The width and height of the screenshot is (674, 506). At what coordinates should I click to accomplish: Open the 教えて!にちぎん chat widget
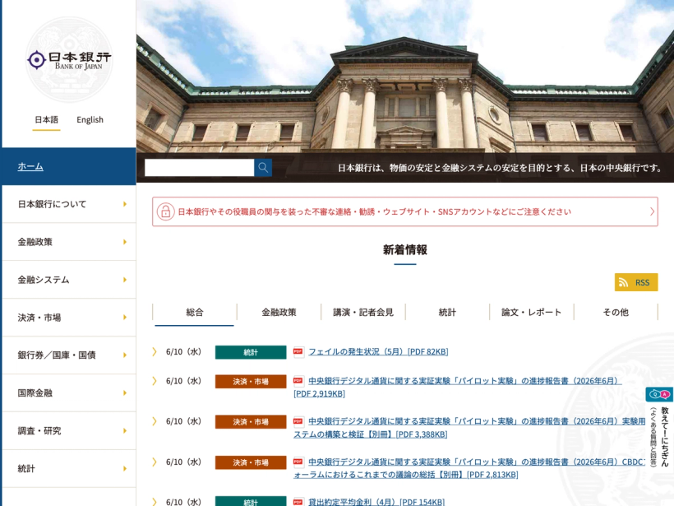[659, 428]
